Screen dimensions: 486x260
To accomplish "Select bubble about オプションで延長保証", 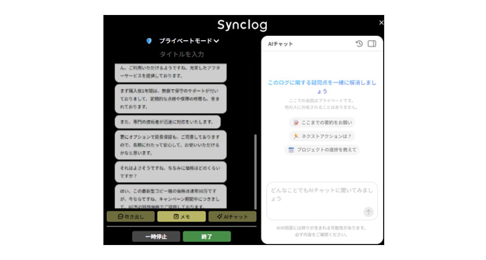I will tap(170, 145).
